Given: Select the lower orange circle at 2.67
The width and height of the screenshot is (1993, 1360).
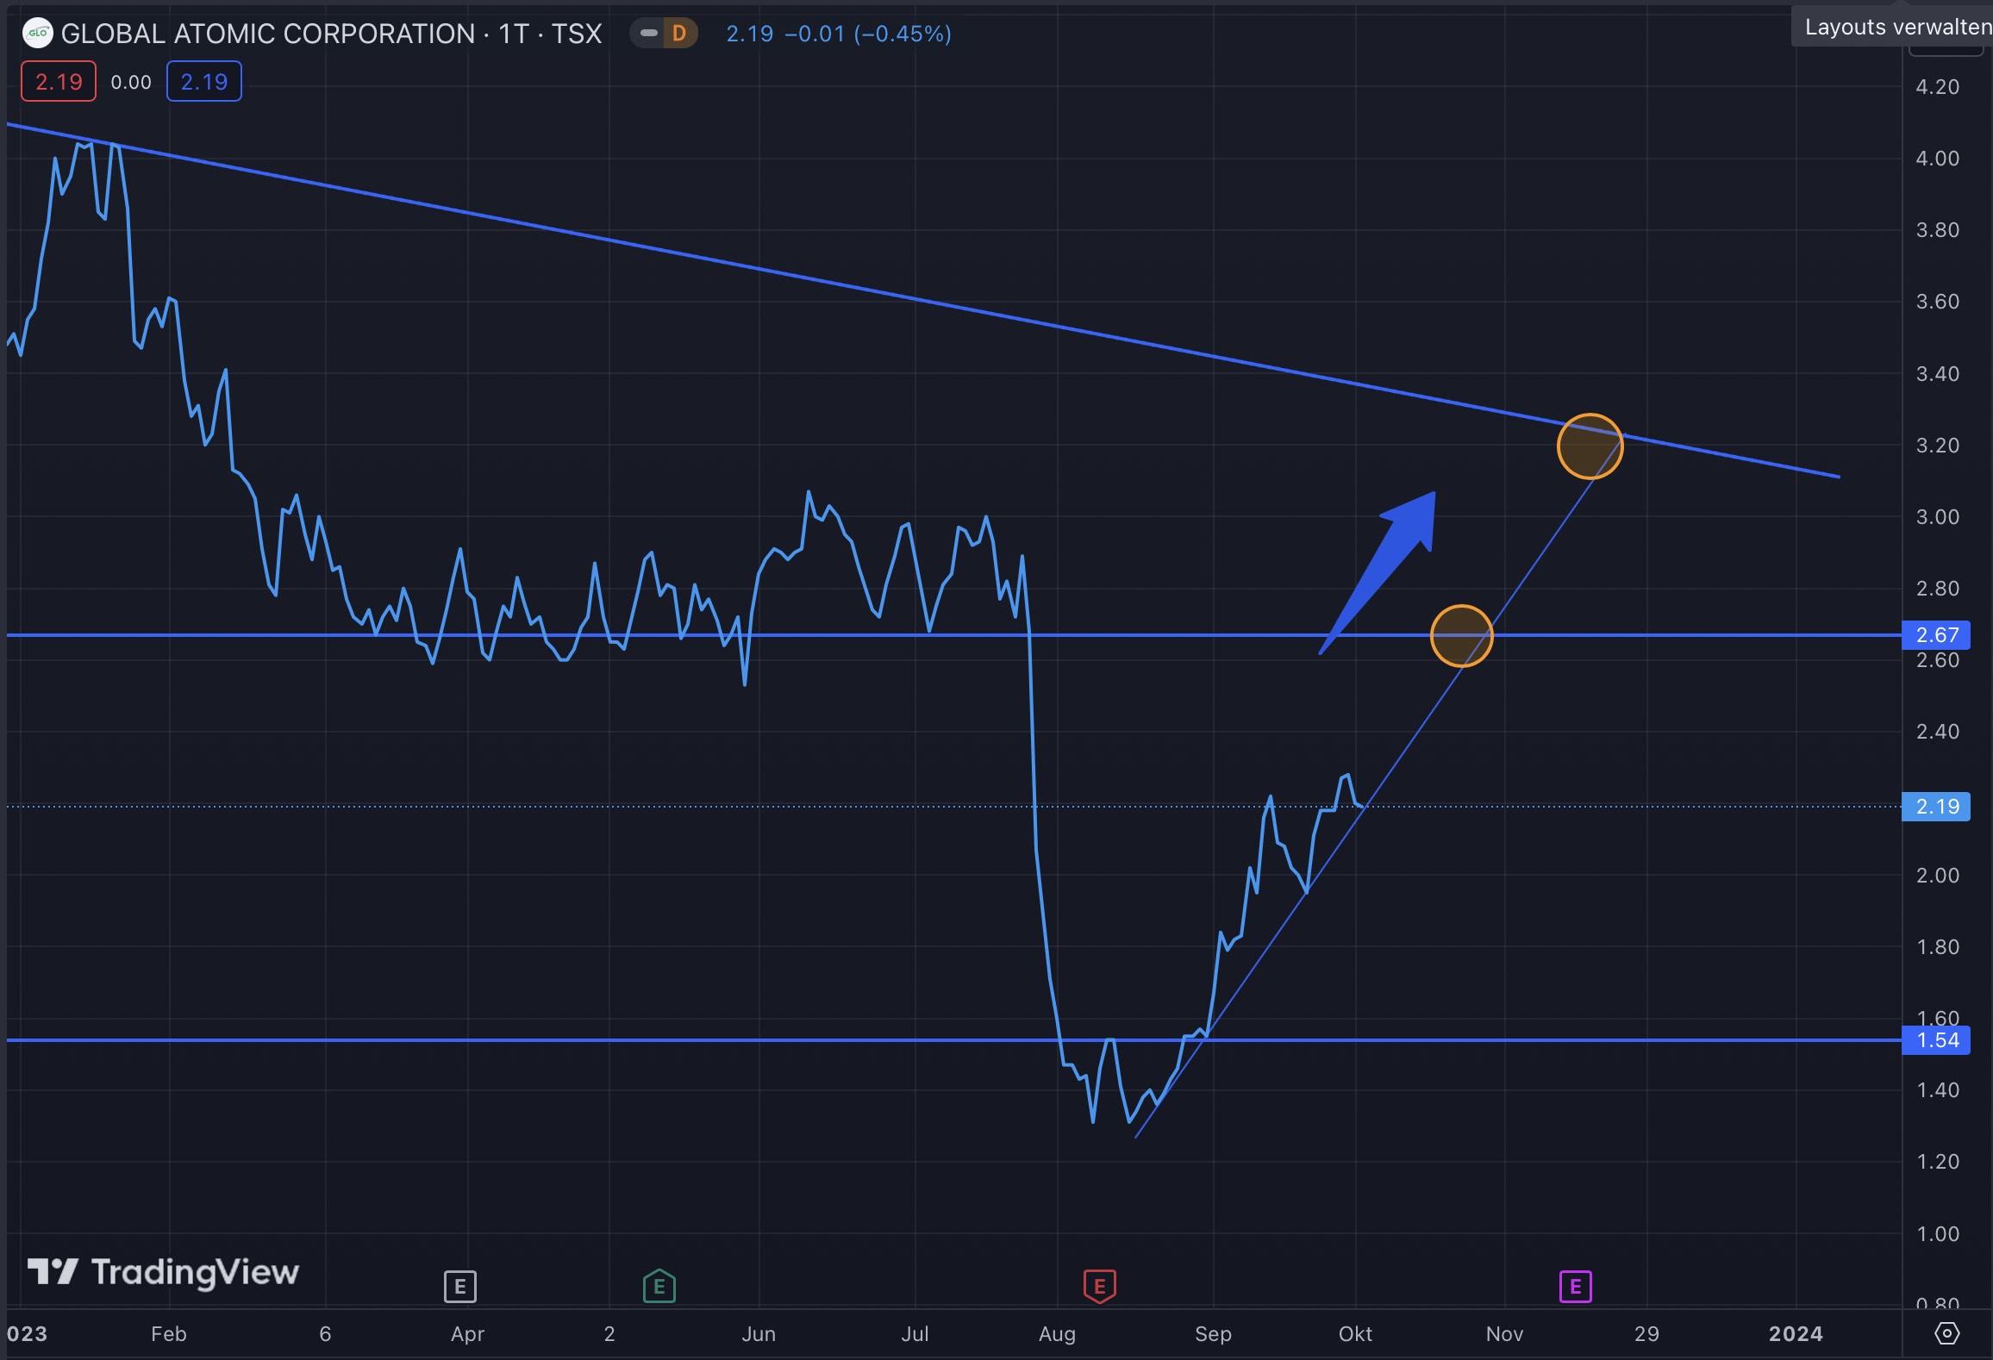Looking at the screenshot, I should pos(1461,636).
